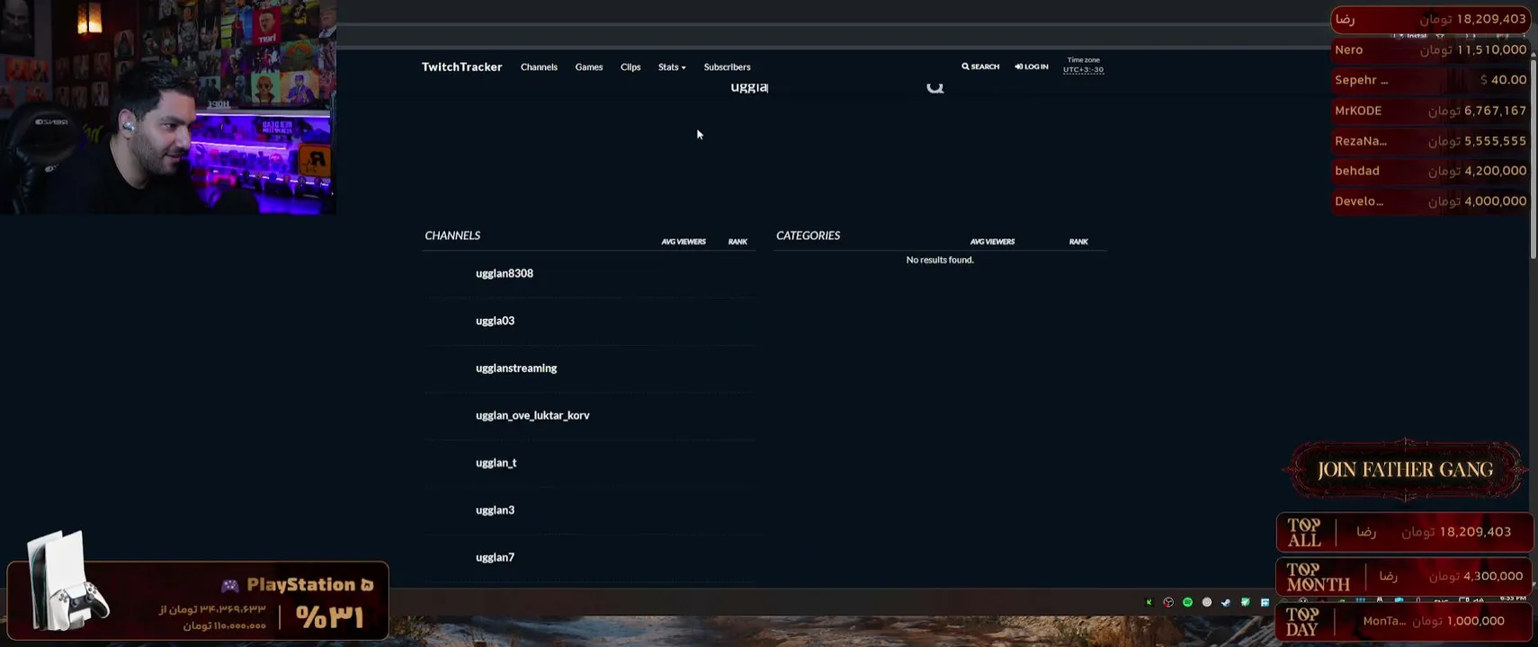The width and height of the screenshot is (1538, 647).
Task: Click AVG VIEWERS header in Channels list
Action: (x=684, y=242)
